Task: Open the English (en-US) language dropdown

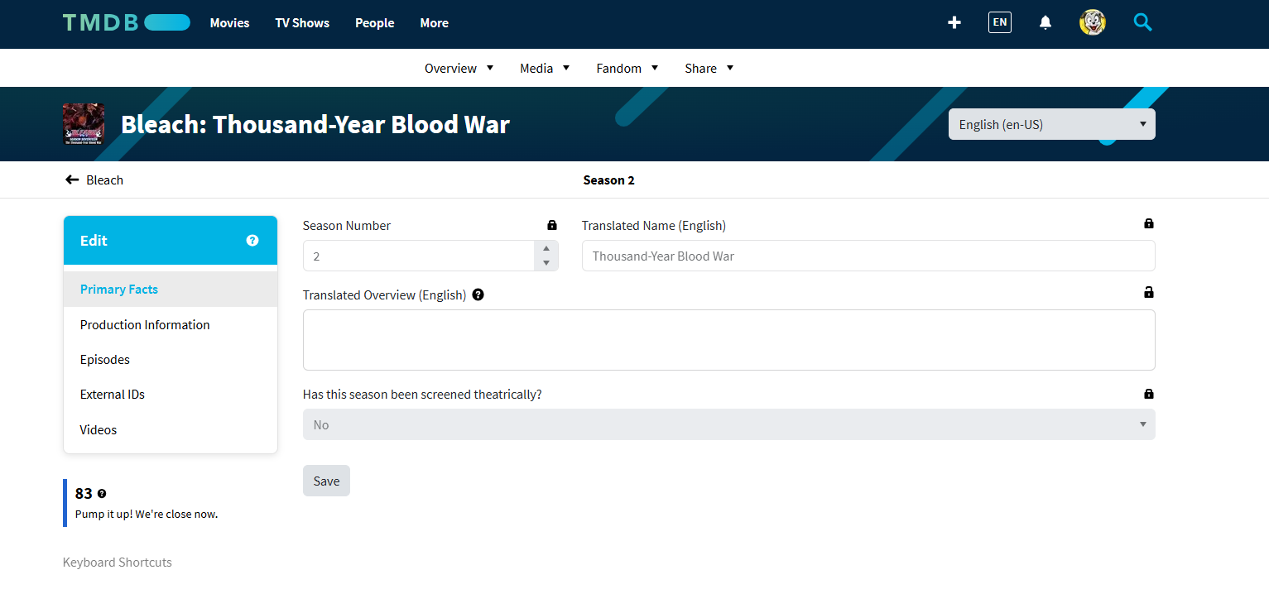Action: point(1052,124)
